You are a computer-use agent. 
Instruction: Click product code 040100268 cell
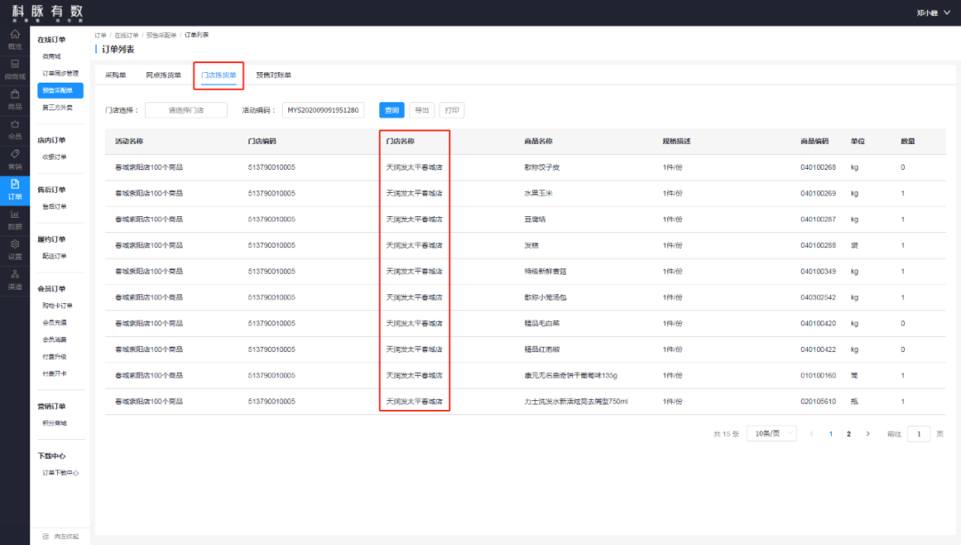(819, 167)
